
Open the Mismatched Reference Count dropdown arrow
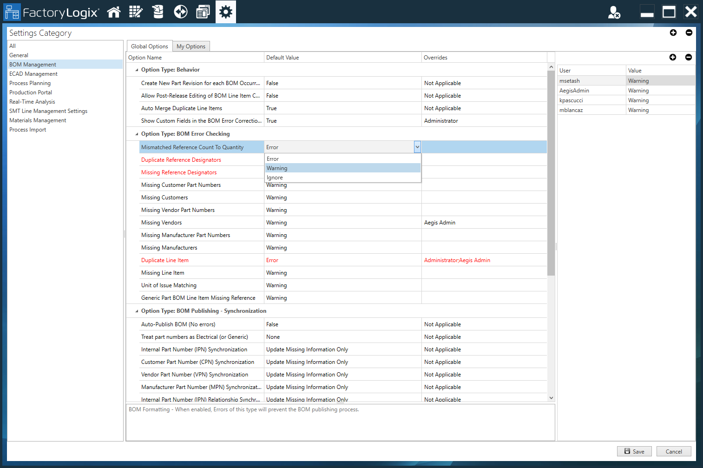[x=417, y=146]
